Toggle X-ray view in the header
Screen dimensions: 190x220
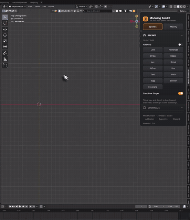pos(171,7)
